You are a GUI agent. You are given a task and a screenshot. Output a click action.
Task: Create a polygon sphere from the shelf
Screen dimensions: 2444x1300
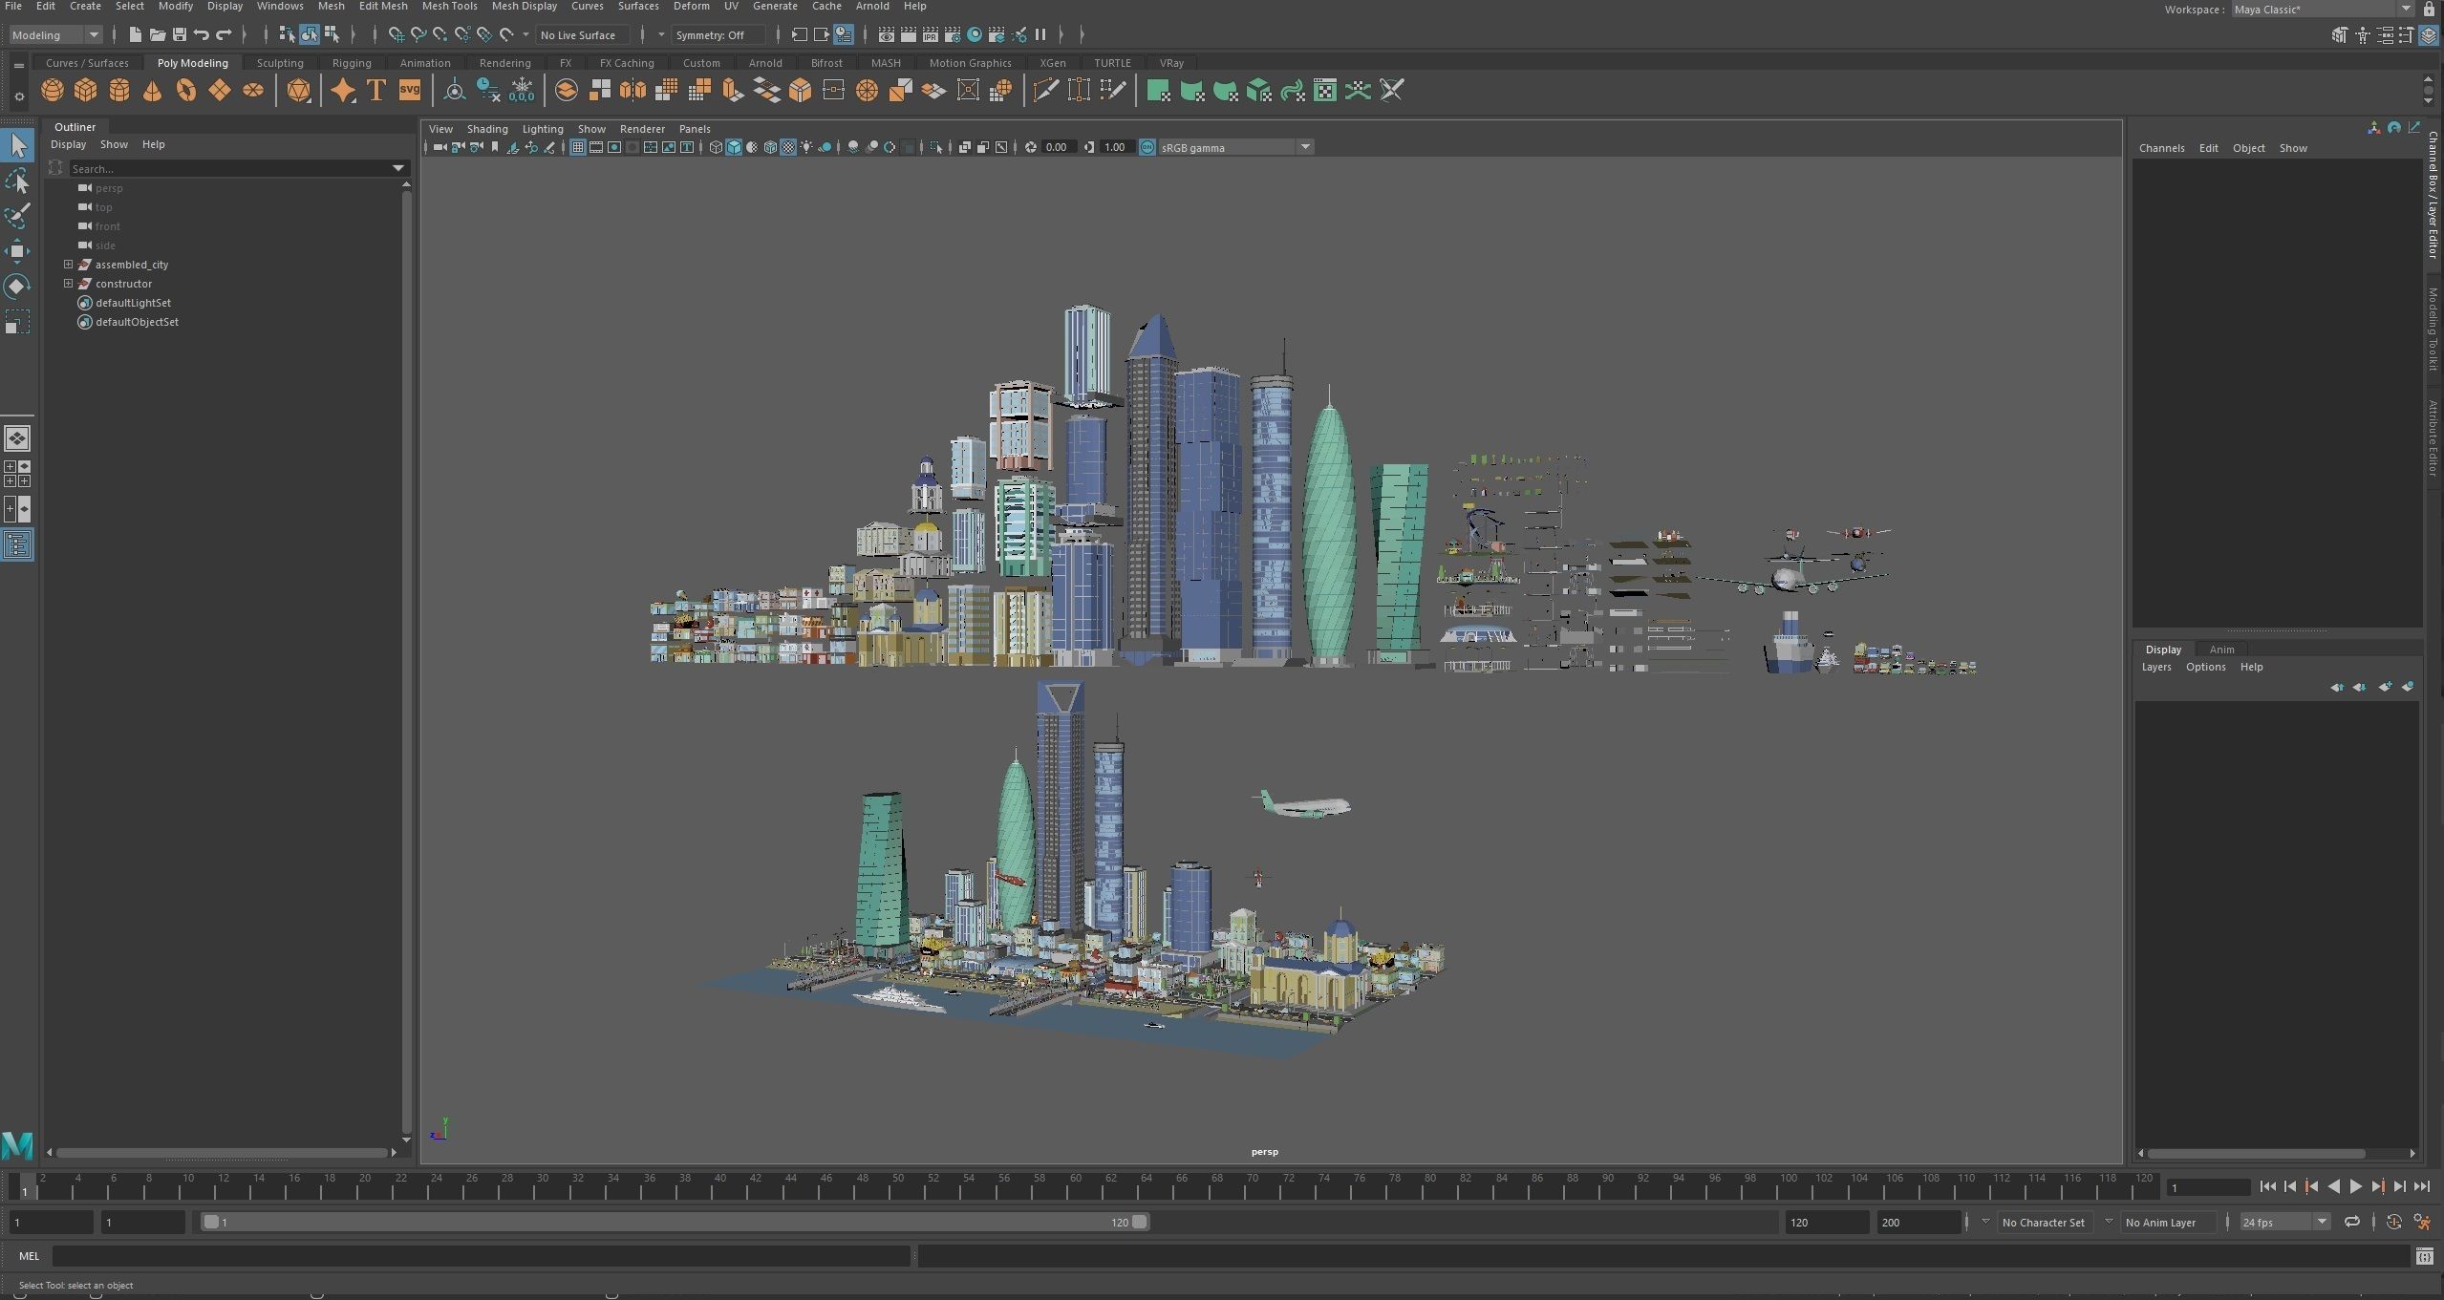tap(52, 91)
